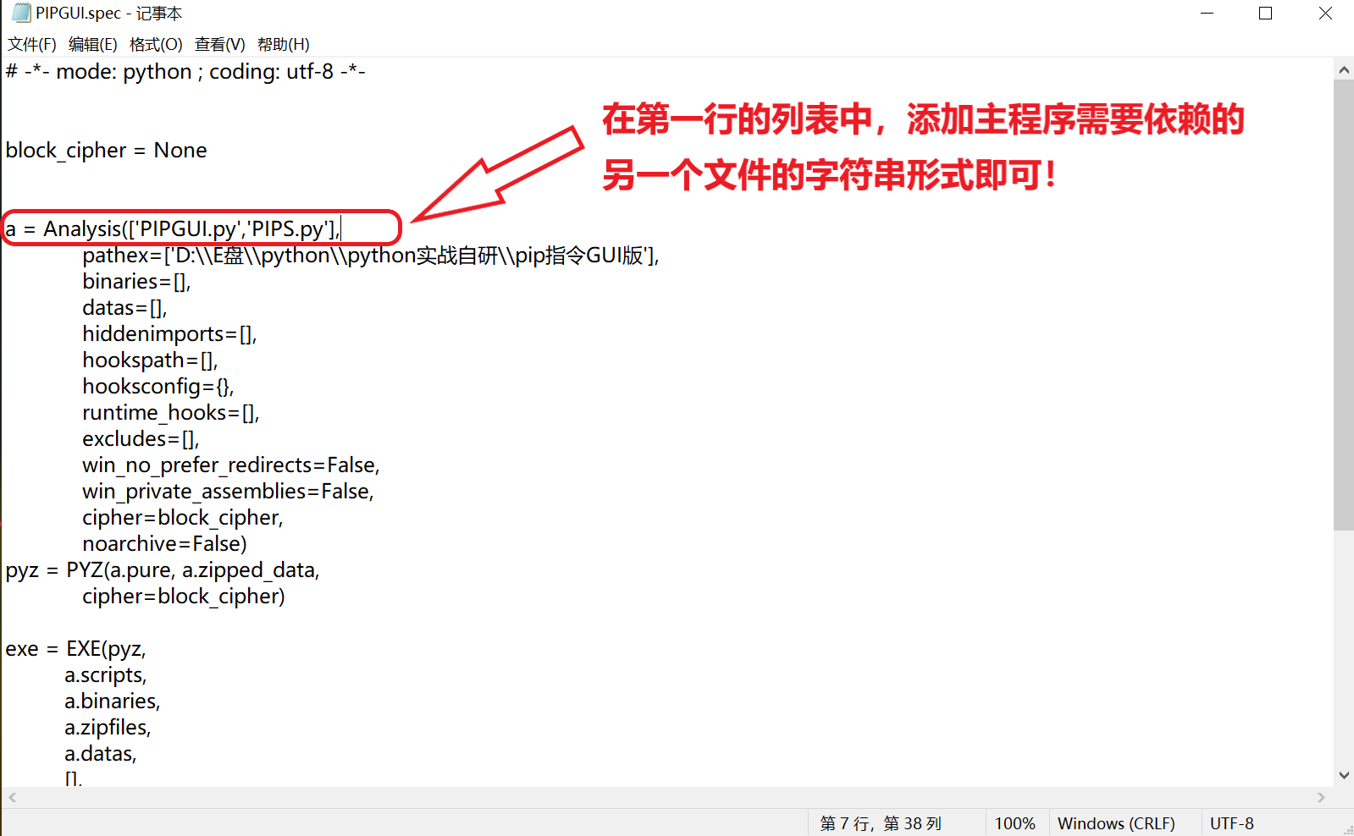Click the horizontal scrollbar track

[666, 797]
